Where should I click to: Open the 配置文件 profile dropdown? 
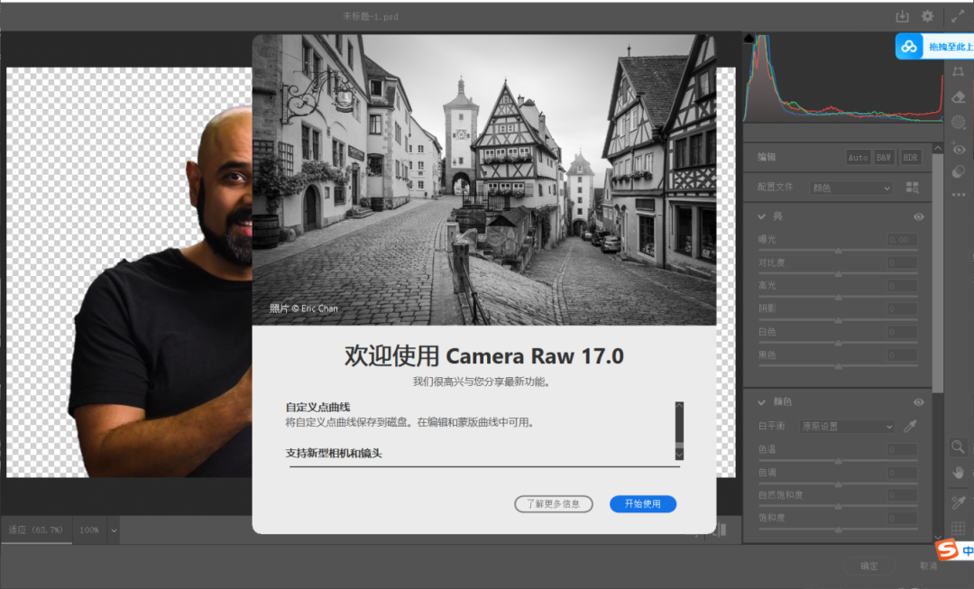coord(851,188)
